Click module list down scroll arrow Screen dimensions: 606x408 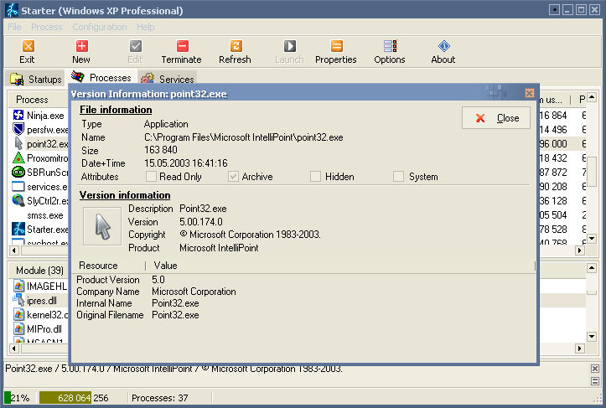591,336
